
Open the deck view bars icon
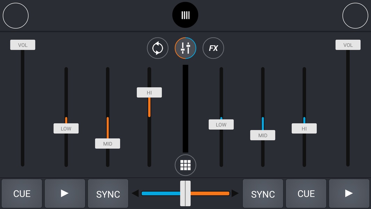(185, 15)
